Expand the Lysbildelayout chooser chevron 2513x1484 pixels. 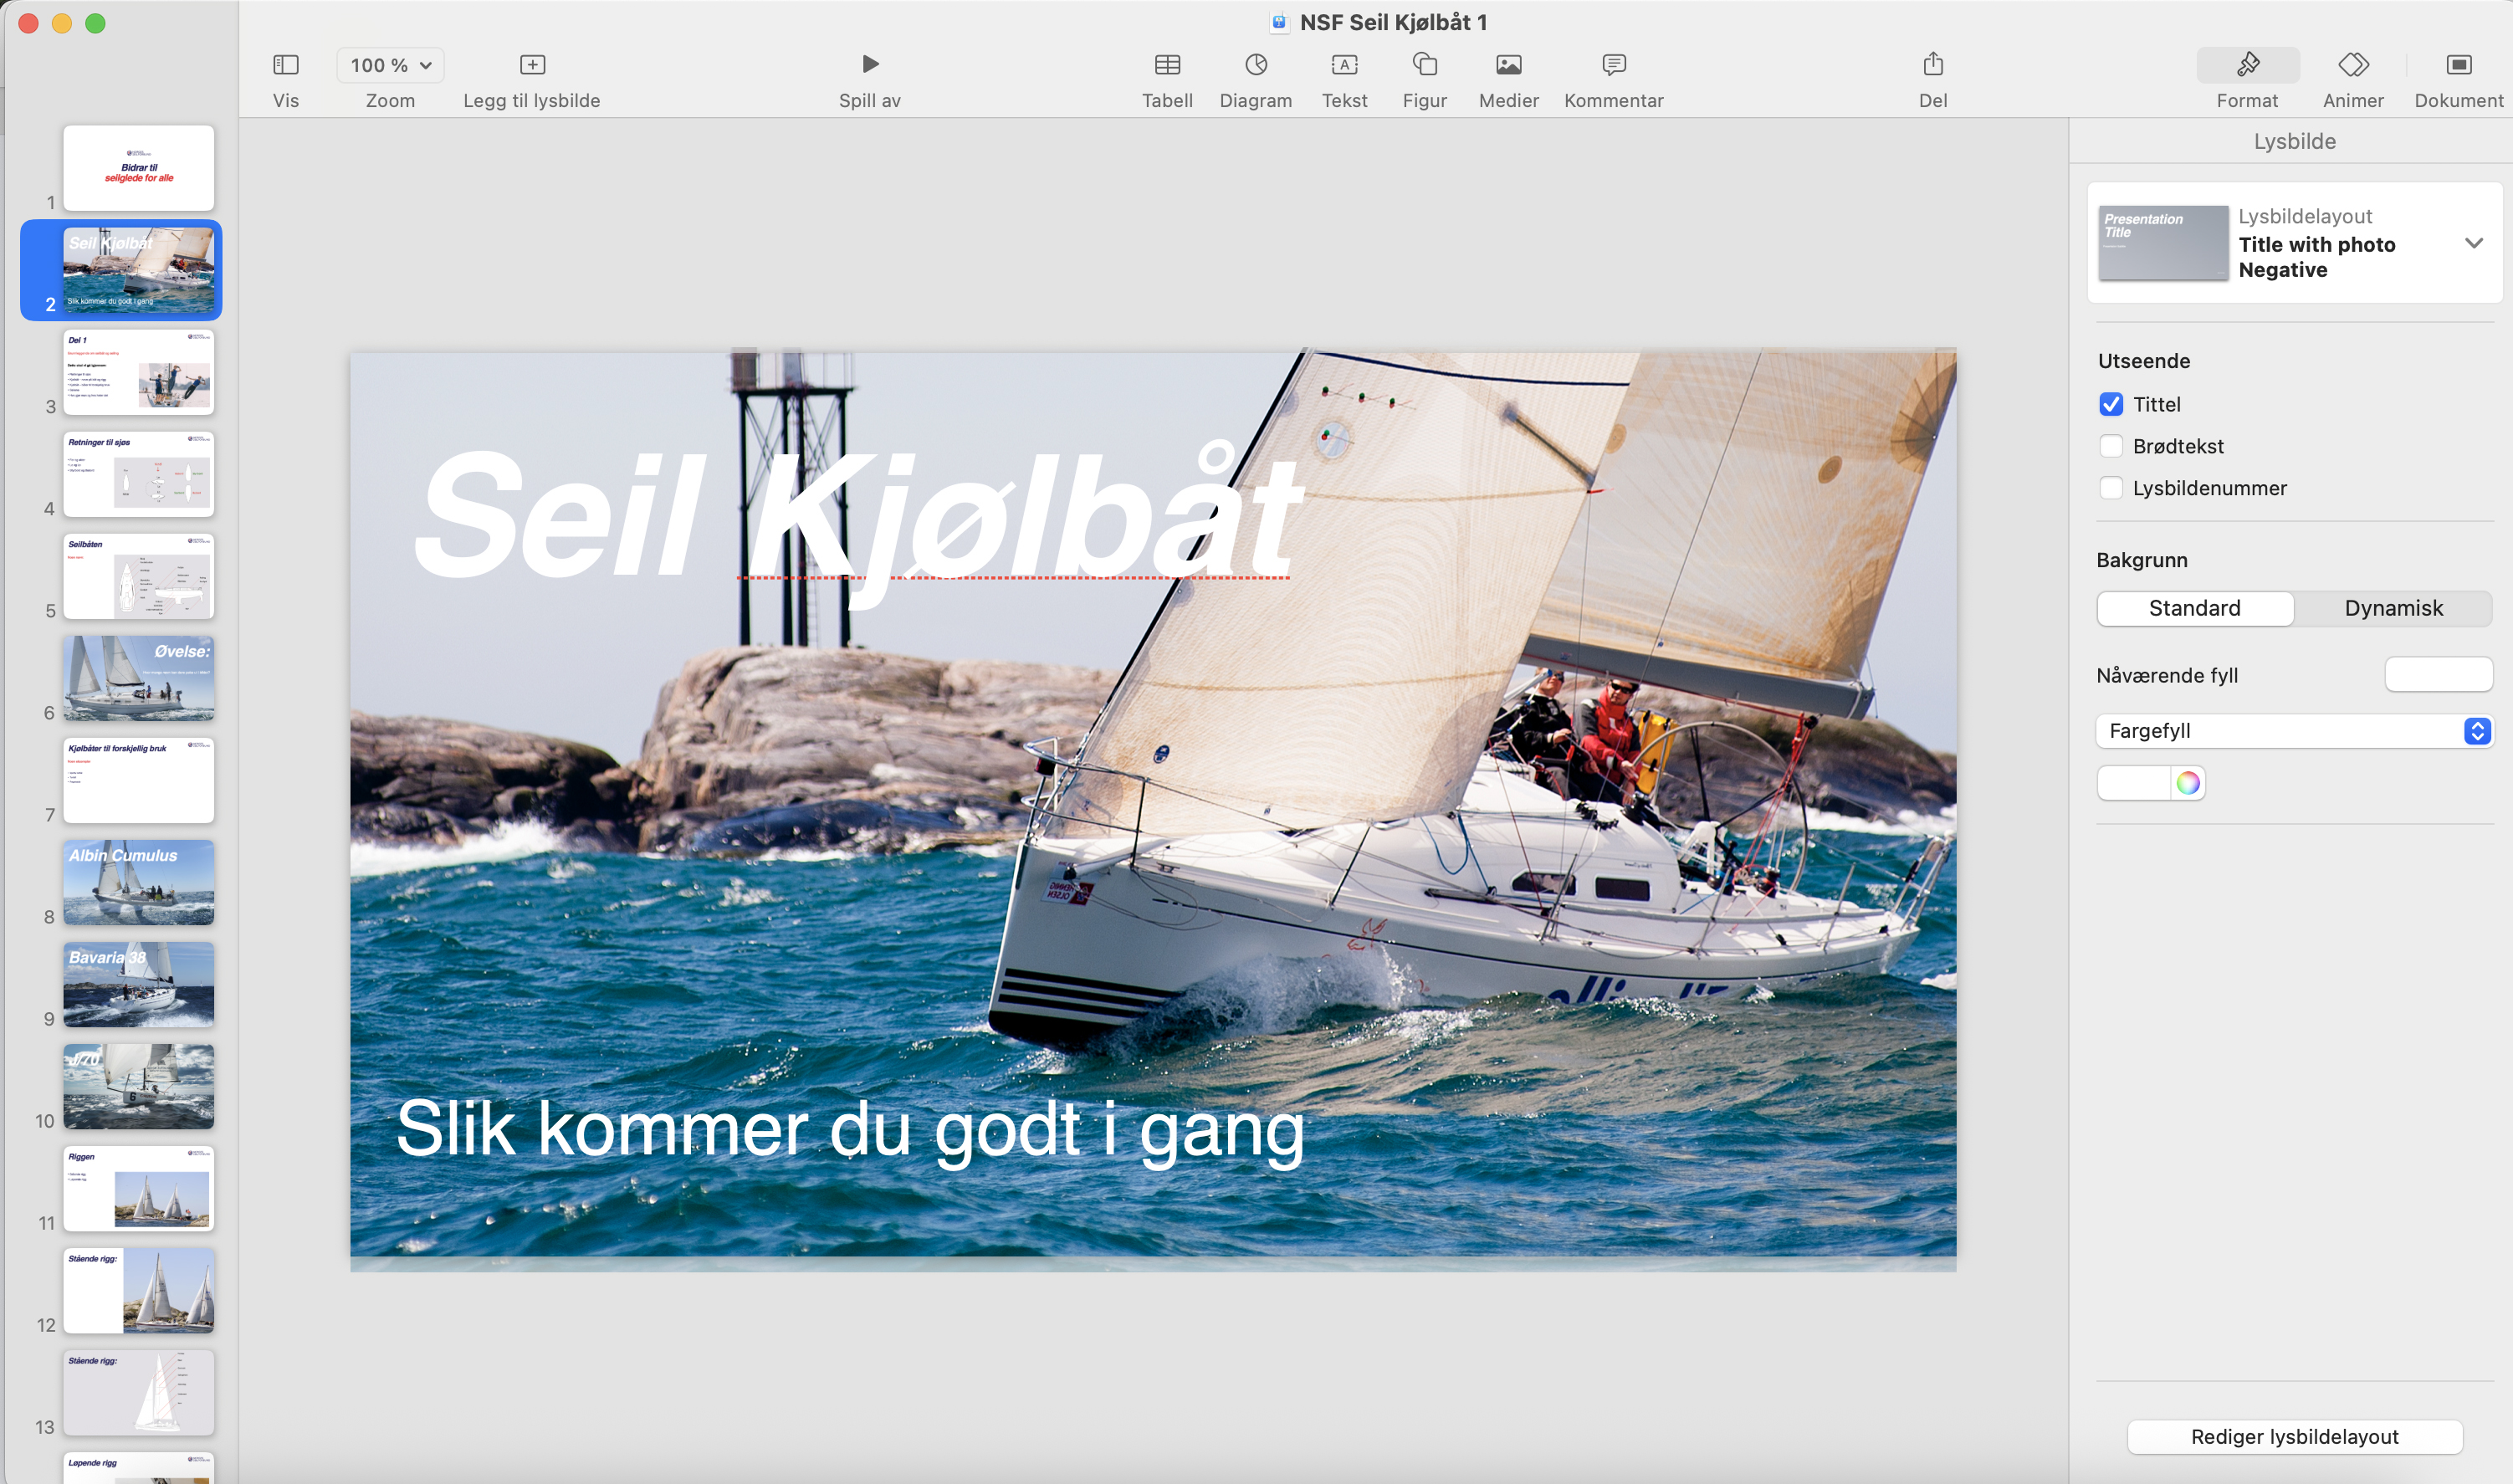pos(2473,243)
